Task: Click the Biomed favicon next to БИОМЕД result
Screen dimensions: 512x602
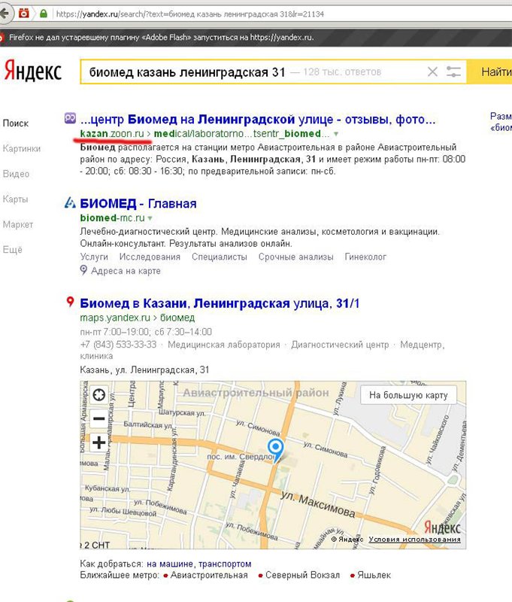Action: 70,202
